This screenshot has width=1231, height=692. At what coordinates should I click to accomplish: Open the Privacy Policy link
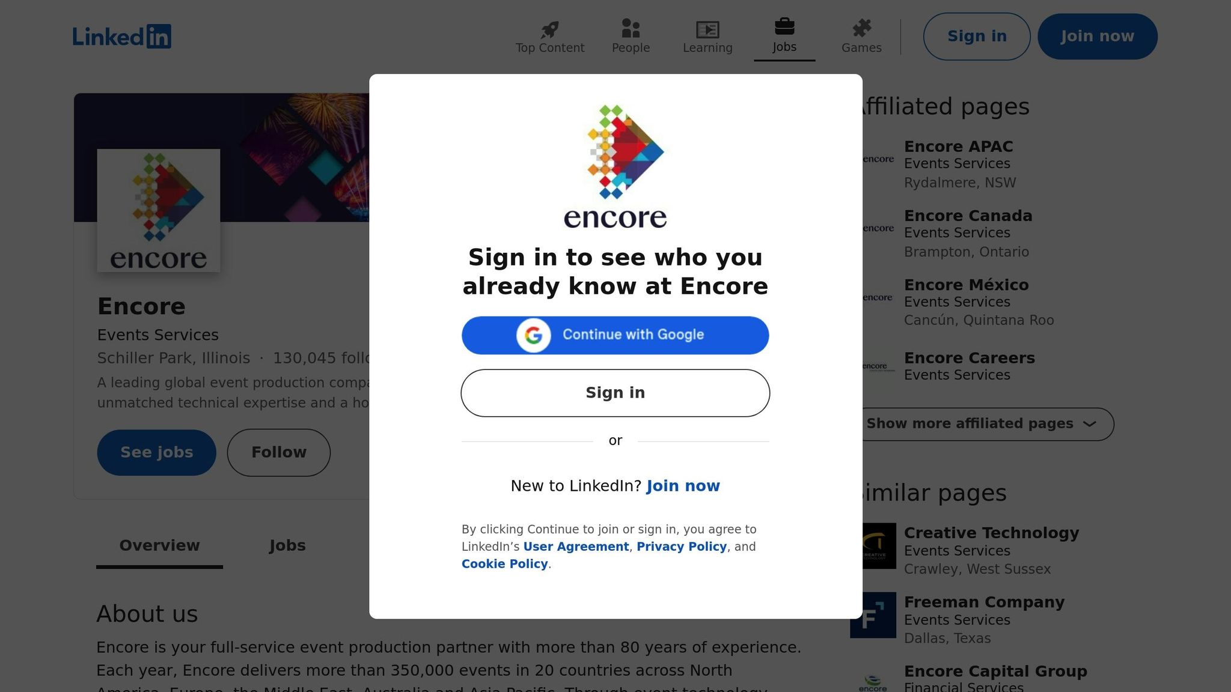pos(682,547)
